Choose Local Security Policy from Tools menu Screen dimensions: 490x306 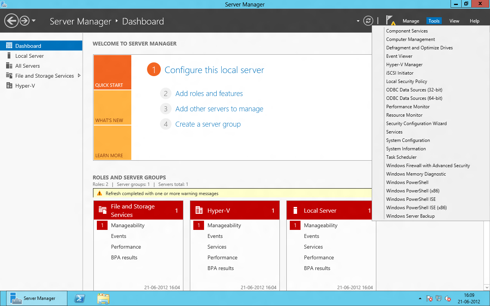point(407,81)
